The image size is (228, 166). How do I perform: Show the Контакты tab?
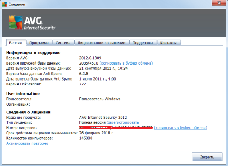point(168,43)
